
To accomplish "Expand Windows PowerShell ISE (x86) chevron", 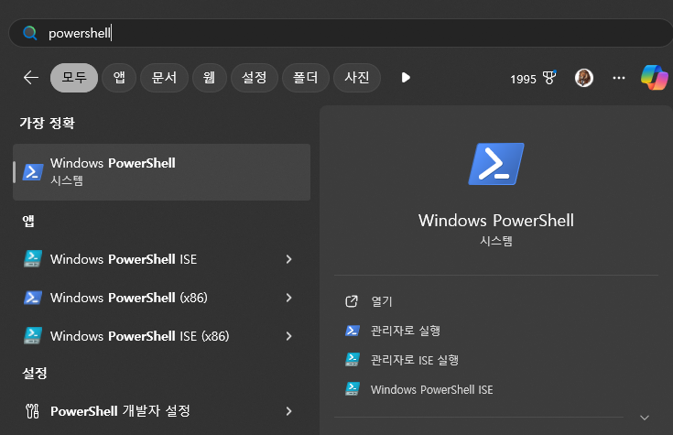I will (288, 336).
